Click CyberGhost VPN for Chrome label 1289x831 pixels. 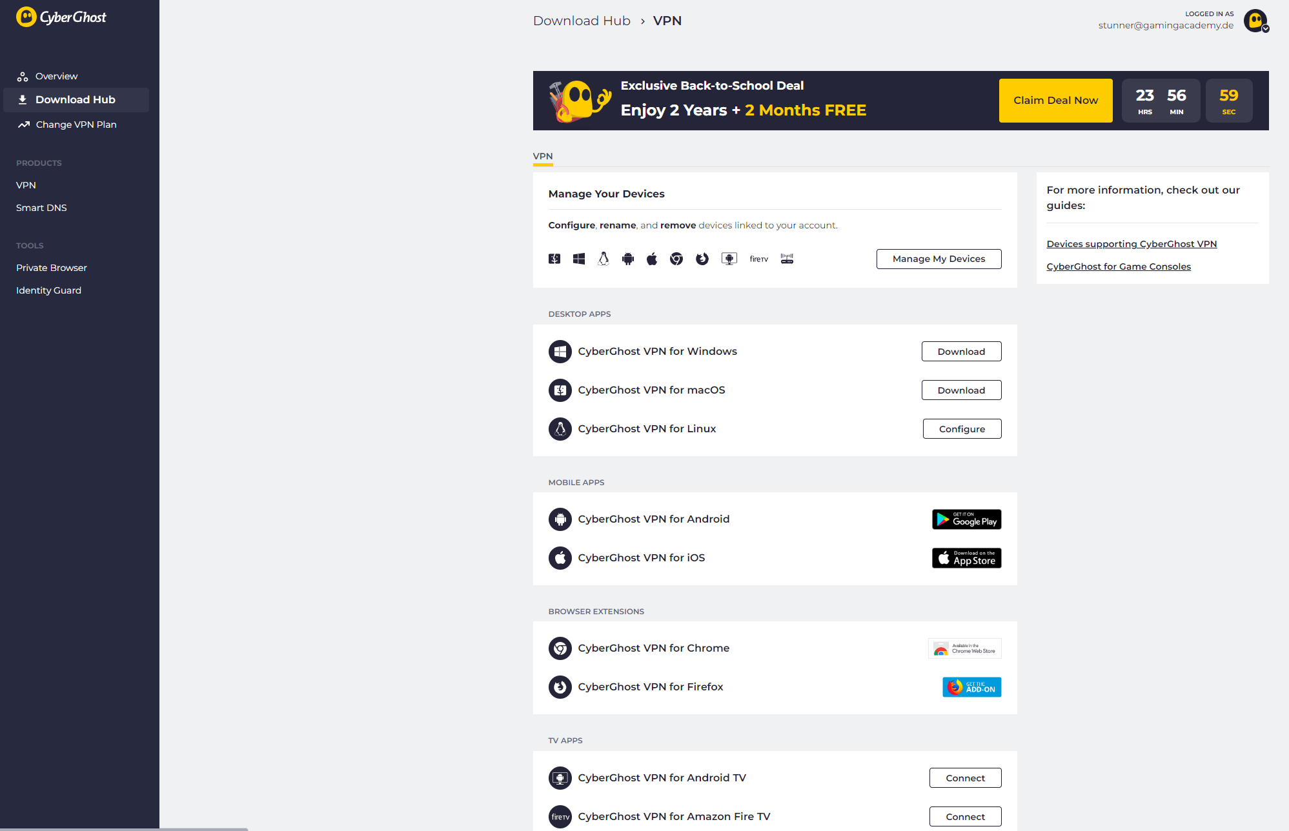653,648
